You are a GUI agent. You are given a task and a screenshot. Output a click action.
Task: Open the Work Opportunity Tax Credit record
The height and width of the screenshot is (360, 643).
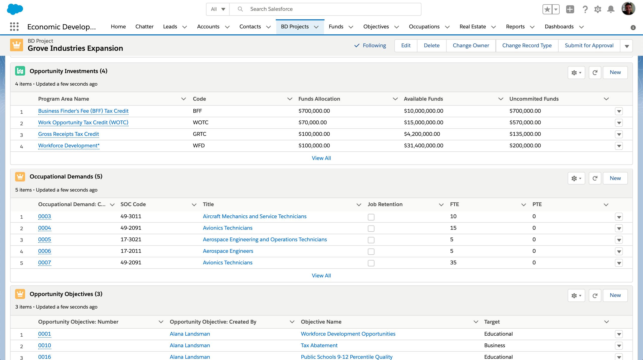coord(83,123)
